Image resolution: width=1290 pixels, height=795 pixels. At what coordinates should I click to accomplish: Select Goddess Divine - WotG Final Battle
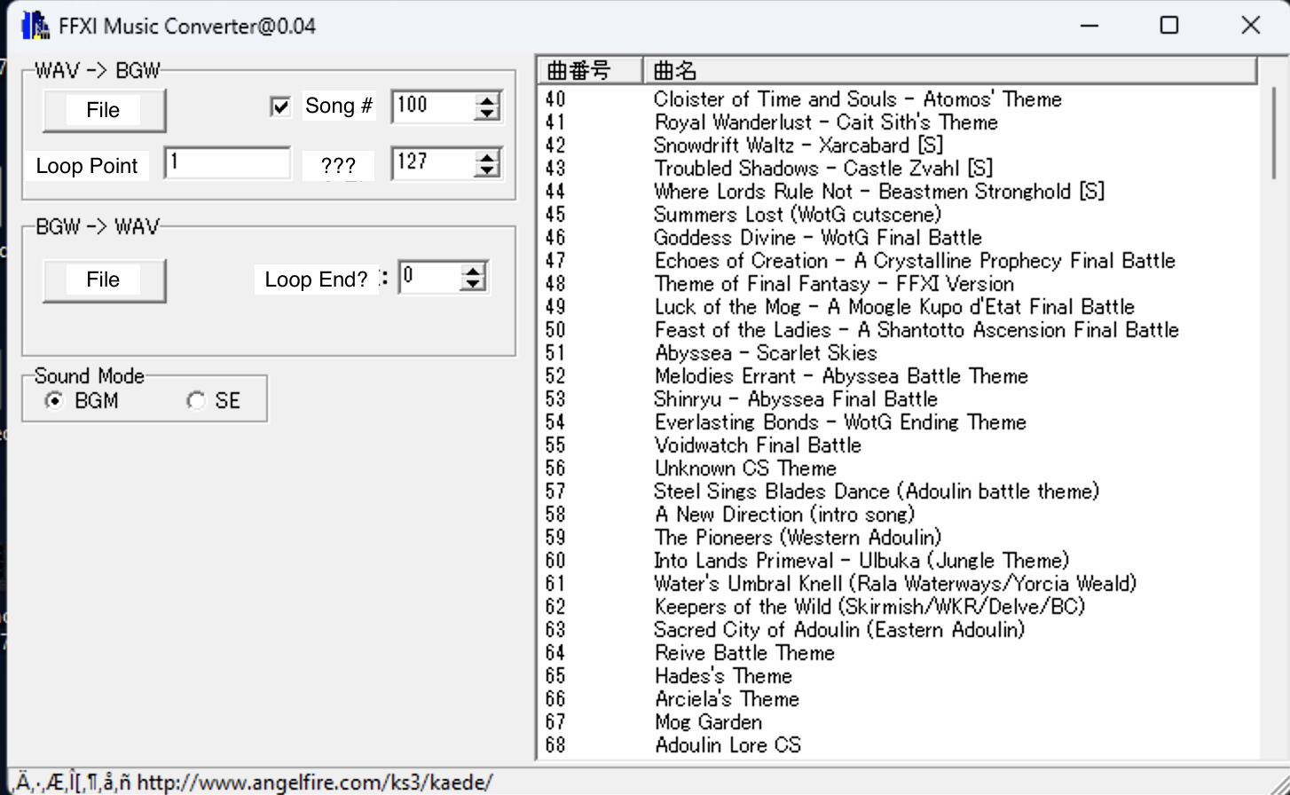pos(899,238)
